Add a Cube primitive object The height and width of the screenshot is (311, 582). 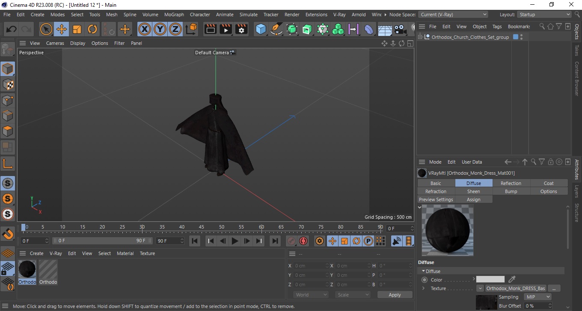point(261,29)
